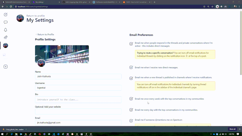Click the plus icon to create a community
The image size is (242, 136).
click(x=6, y=66)
